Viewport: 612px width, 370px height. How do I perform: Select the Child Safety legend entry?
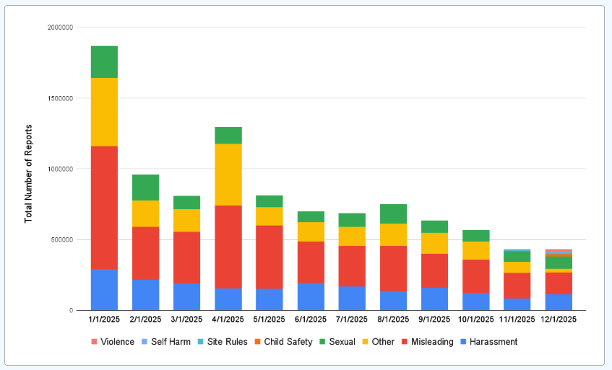pyautogui.click(x=287, y=342)
